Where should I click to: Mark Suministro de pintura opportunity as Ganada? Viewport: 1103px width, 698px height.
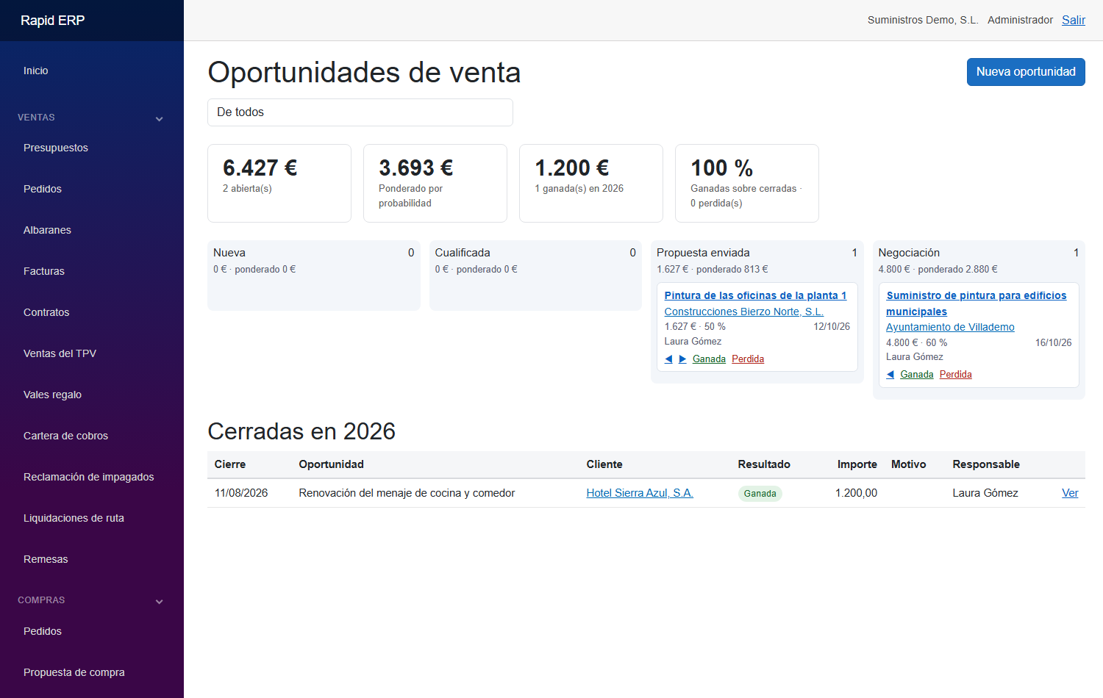point(917,375)
